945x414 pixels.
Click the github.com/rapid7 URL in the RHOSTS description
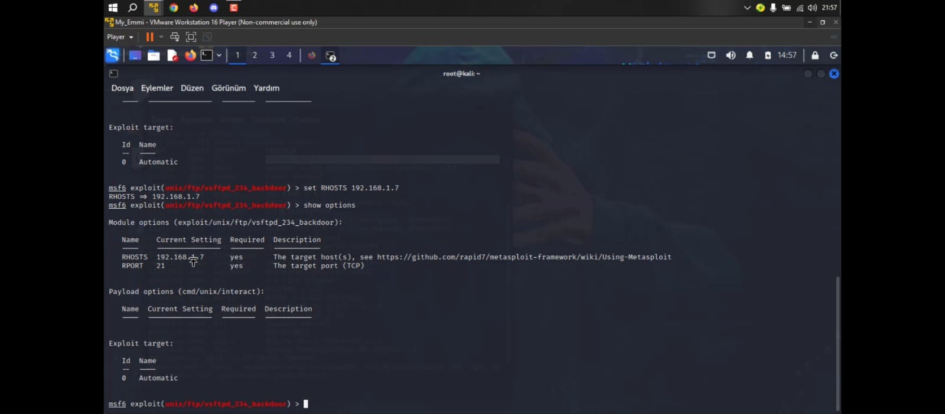(x=524, y=257)
